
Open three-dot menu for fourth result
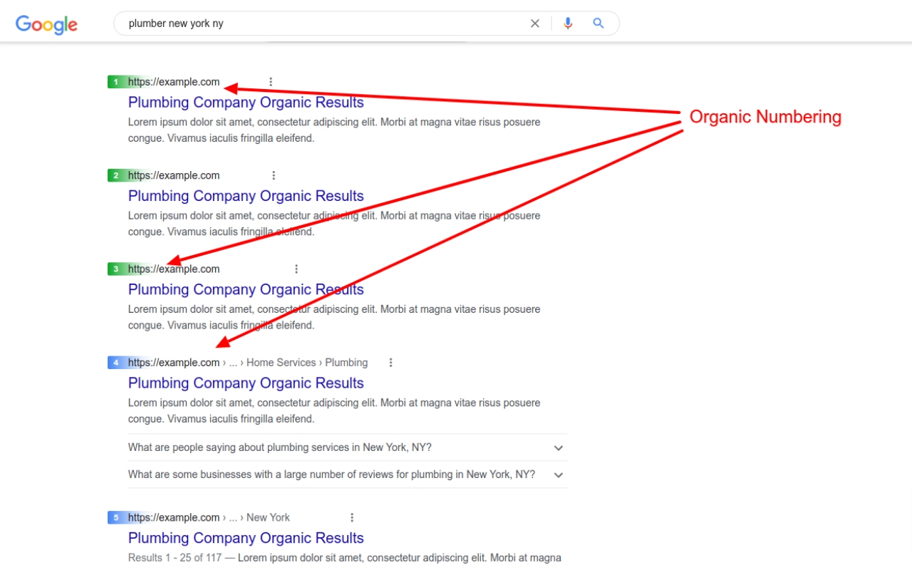pos(390,363)
